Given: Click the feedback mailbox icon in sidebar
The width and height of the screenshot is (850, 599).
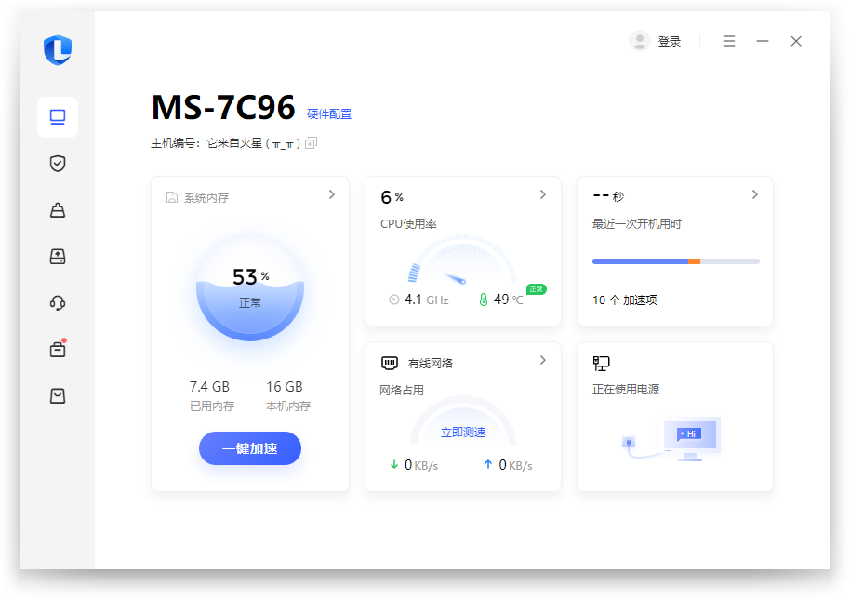Looking at the screenshot, I should click(x=58, y=395).
